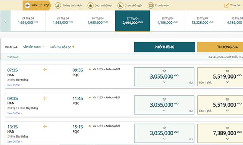
Task: Click the airplane icon in HAN PQC step
Action: pos(27,5)
